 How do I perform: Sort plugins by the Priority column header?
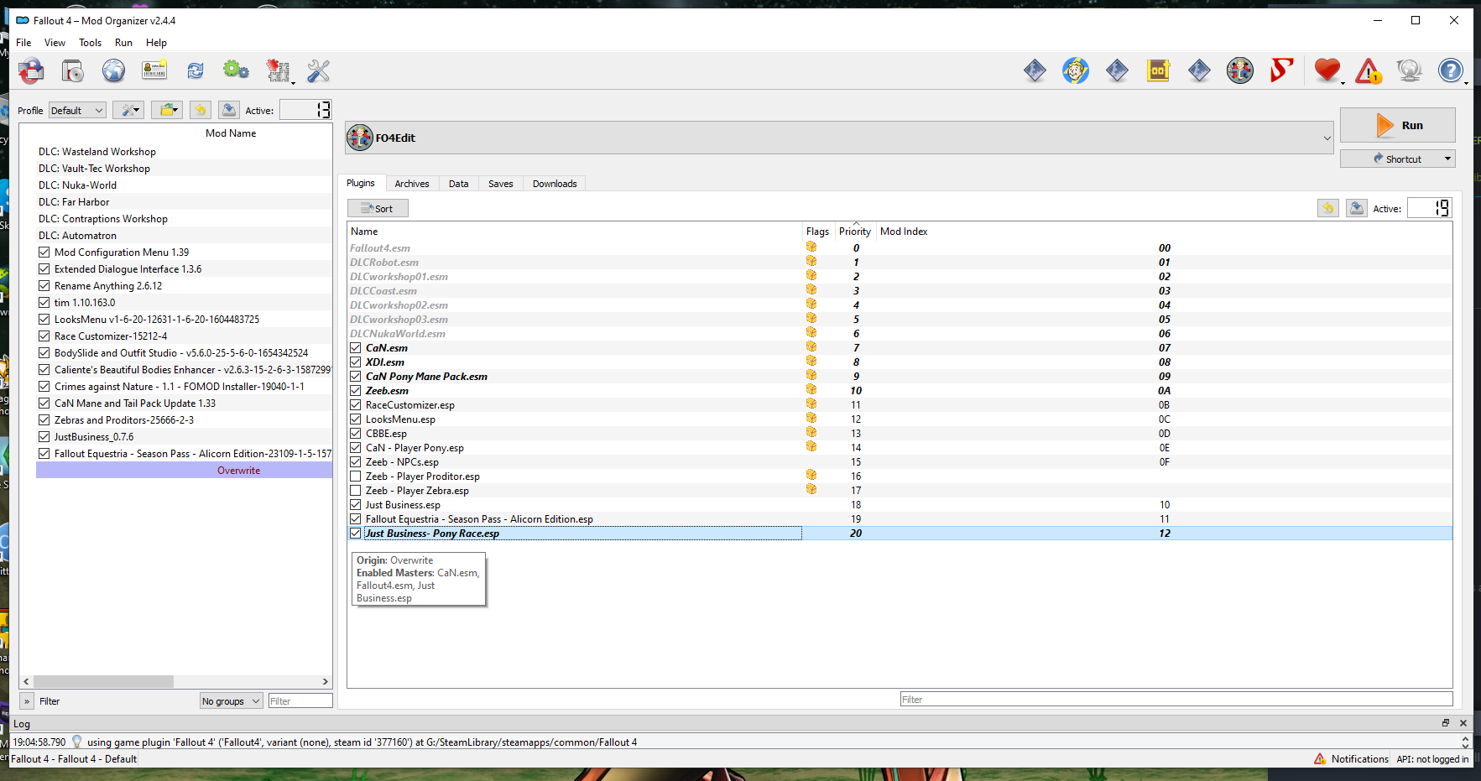coord(855,232)
